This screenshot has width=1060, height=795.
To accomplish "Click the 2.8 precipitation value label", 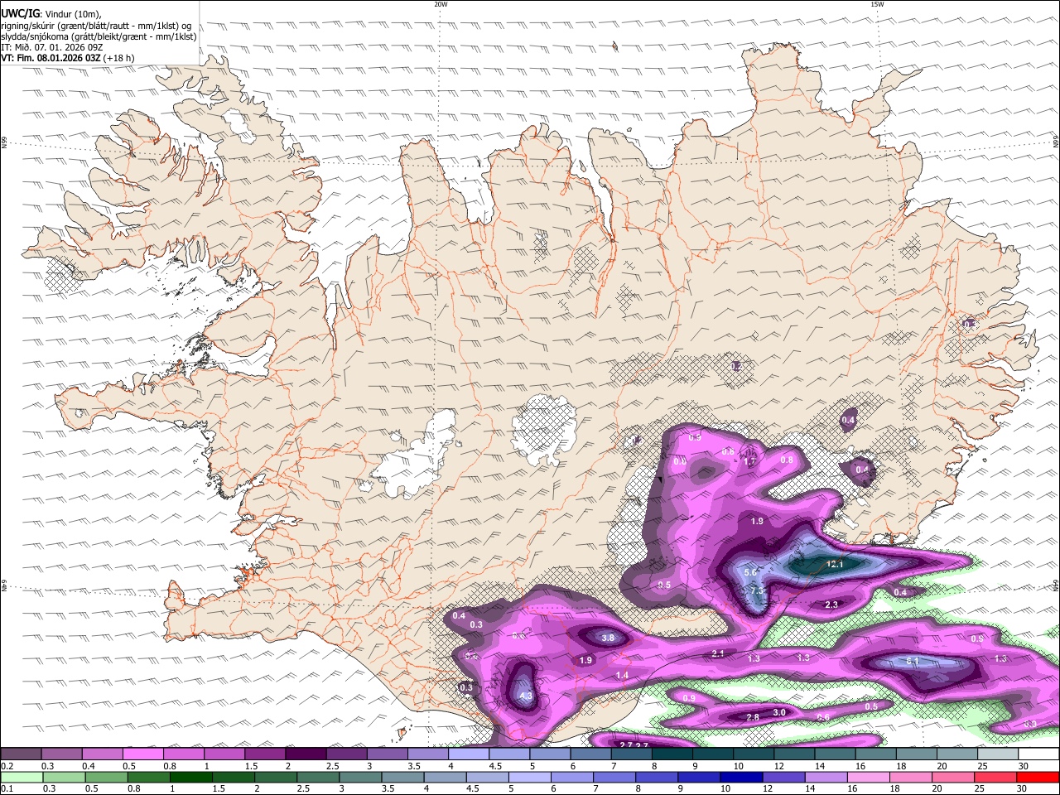I will point(753,717).
